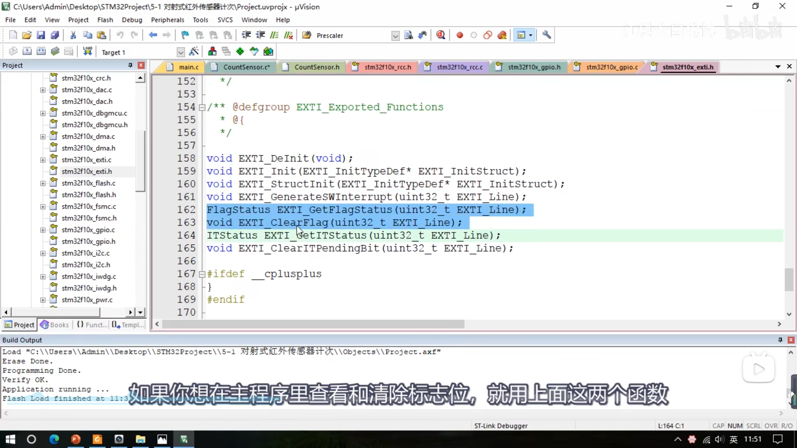797x448 pixels.
Task: Click the Navigate Backwards arrow icon
Action: [153, 35]
